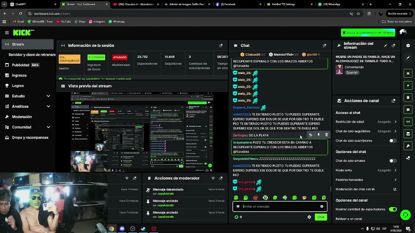Image resolution: width=415 pixels, height=233 pixels.
Task: Open the emoji picker in the message box
Action: point(322,206)
